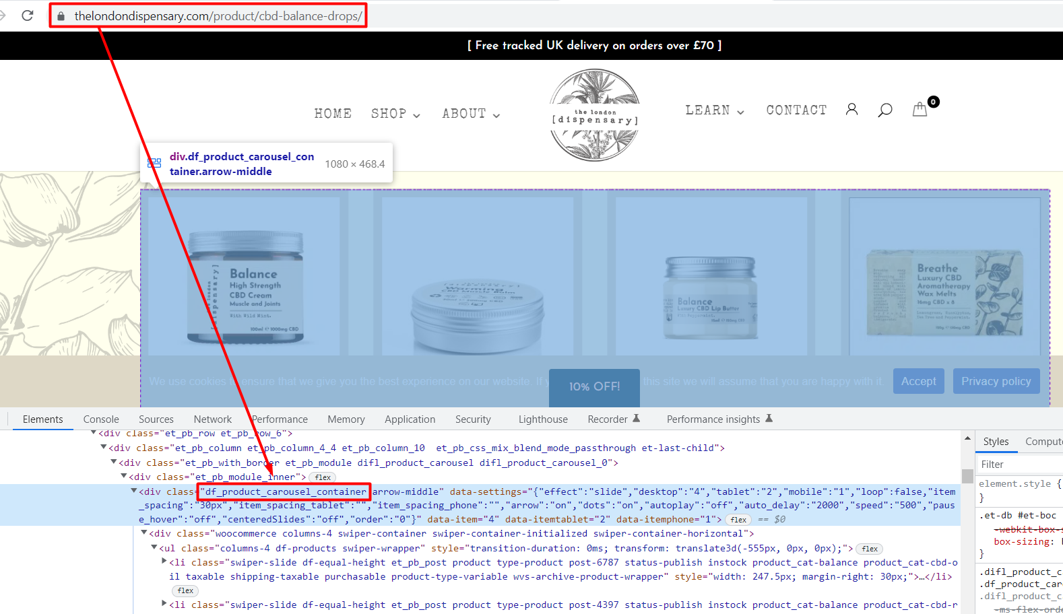This screenshot has width=1063, height=614.
Task: Click flex badge on selected carousel container row
Action: point(739,520)
